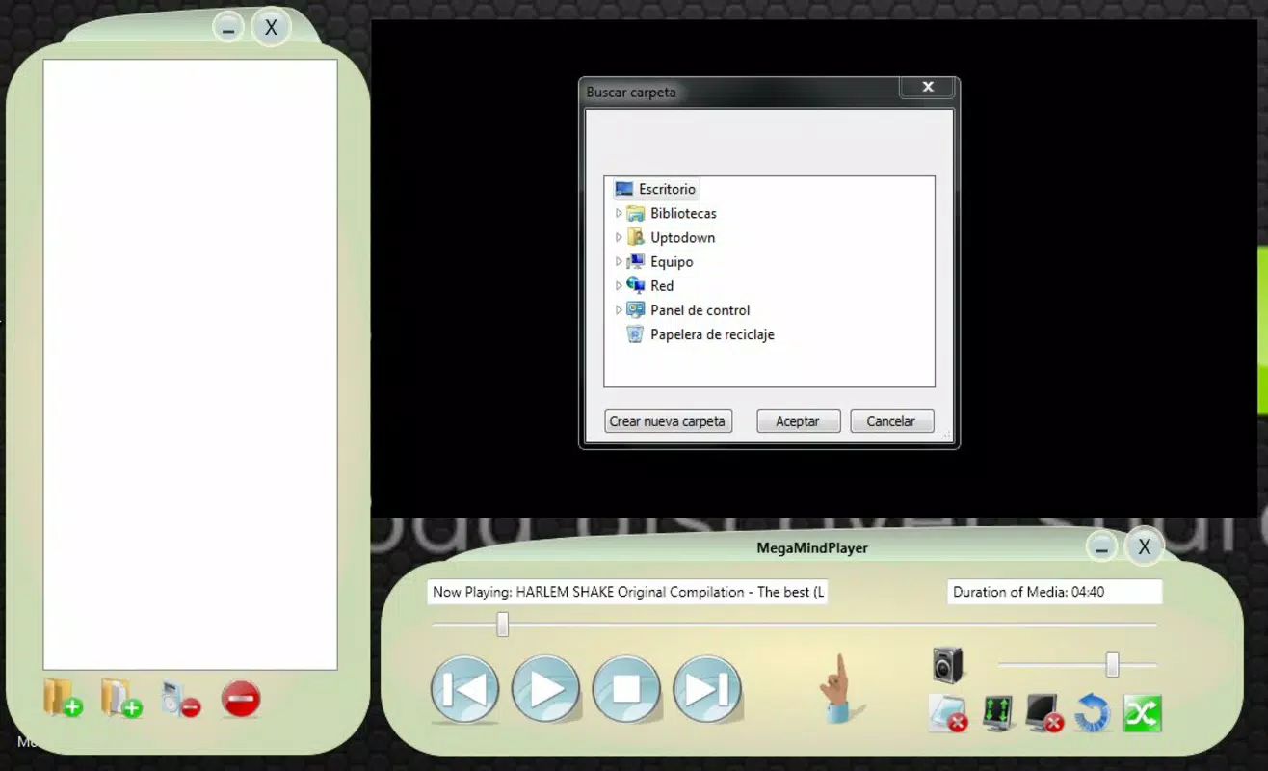Viewport: 1268px width, 771px height.
Task: Click the window with red X icon
Action: (x=947, y=713)
